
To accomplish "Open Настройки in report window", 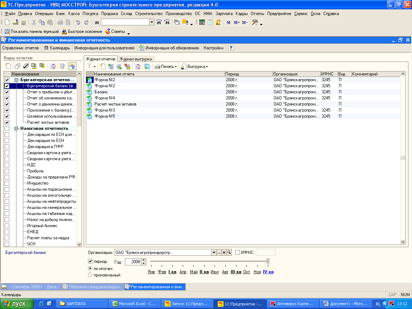I will pos(214,48).
